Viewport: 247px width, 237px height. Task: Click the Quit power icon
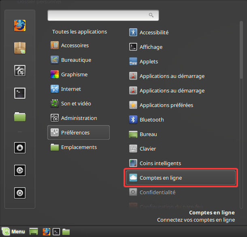tap(20, 193)
